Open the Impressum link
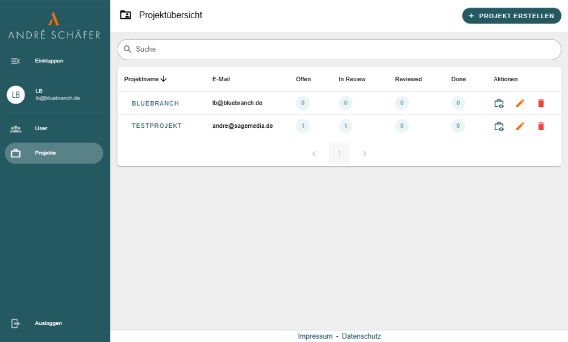The width and height of the screenshot is (568, 342). coord(315,336)
